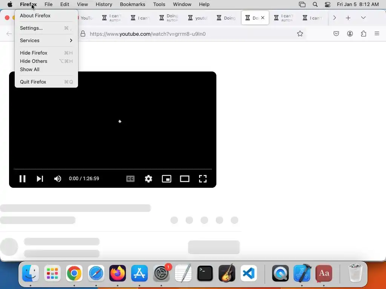Click Firefox icon in the Dock
The image size is (386, 289).
pos(118,273)
